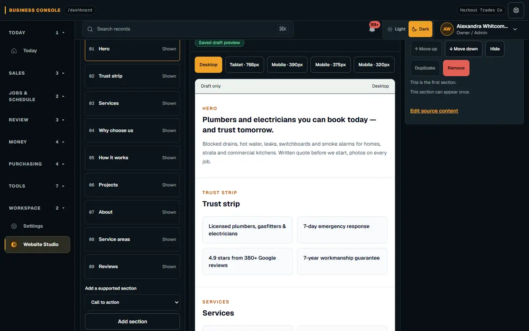Click the search magnifier icon
This screenshot has height=331, width=529.
[90, 29]
